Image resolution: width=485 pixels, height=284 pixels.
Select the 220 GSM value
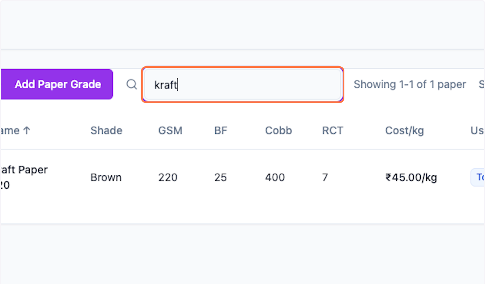(168, 177)
